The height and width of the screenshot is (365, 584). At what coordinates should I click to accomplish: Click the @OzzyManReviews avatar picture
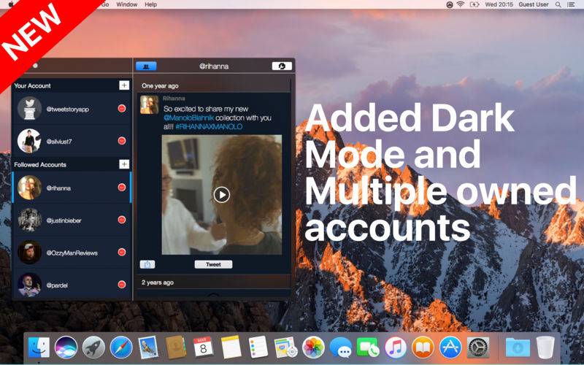(29, 253)
